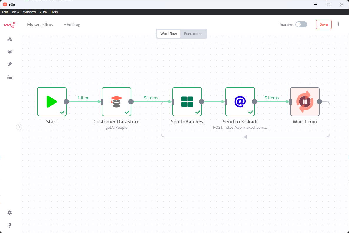This screenshot has width=349, height=233.
Task: Click the Wait 1 min output connector
Action: (x=319, y=102)
